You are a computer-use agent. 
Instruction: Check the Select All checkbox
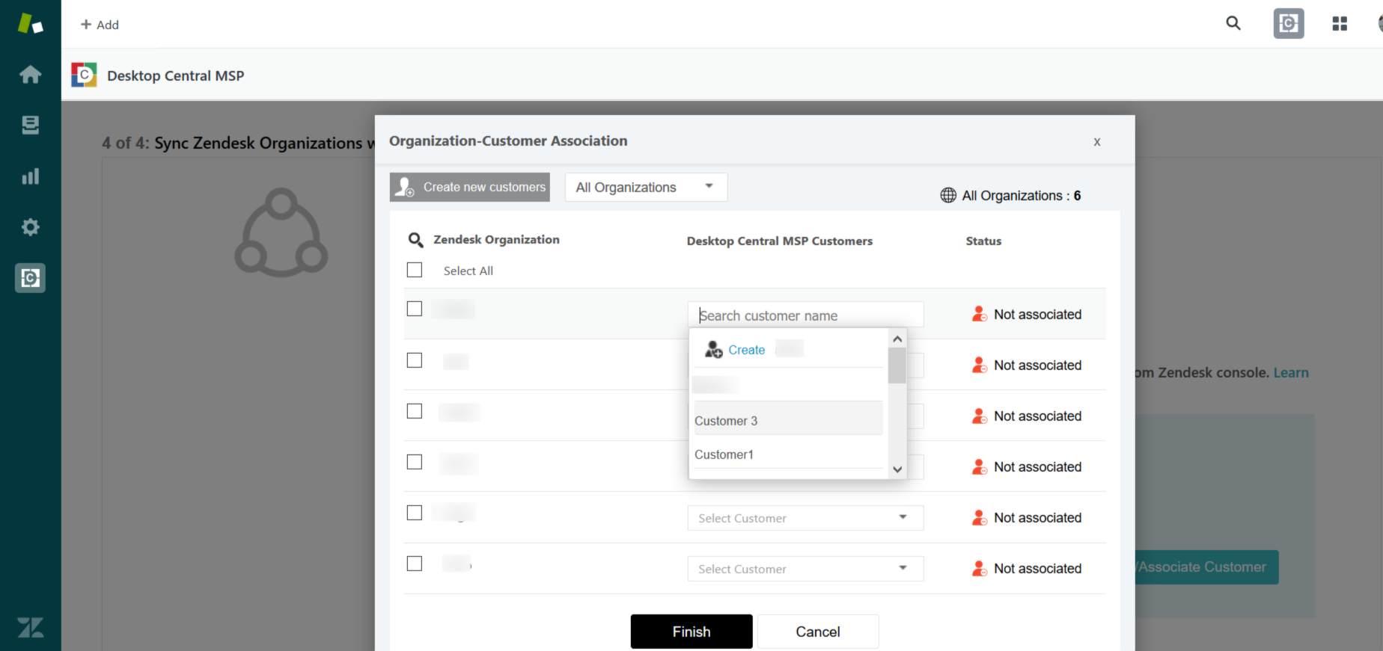pos(415,270)
